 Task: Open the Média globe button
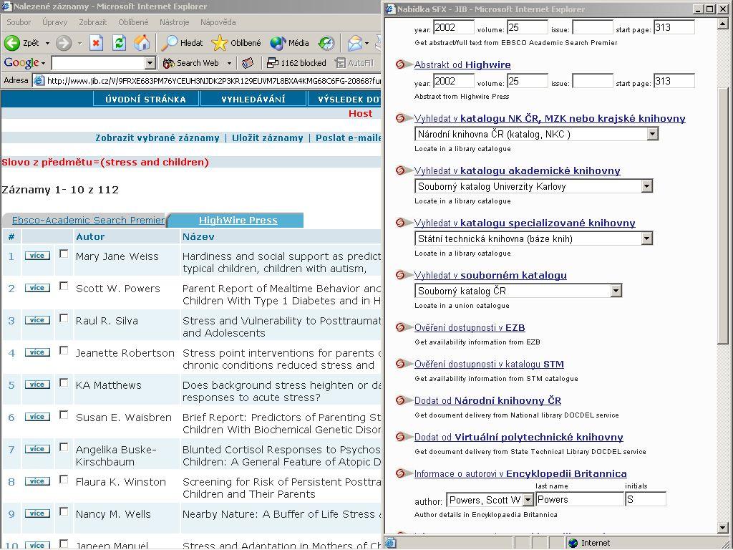289,43
